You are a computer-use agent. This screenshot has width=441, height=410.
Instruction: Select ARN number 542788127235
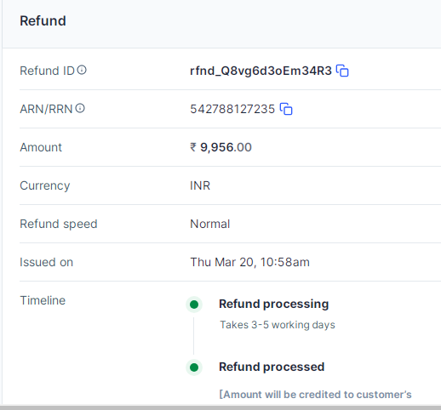[x=232, y=109]
